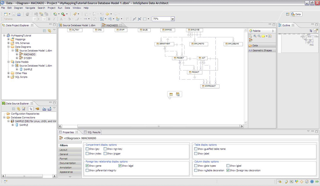The image size is (320, 186).
Task: Expand the XML Schemas folder
Action: pyautogui.click(x=8, y=43)
